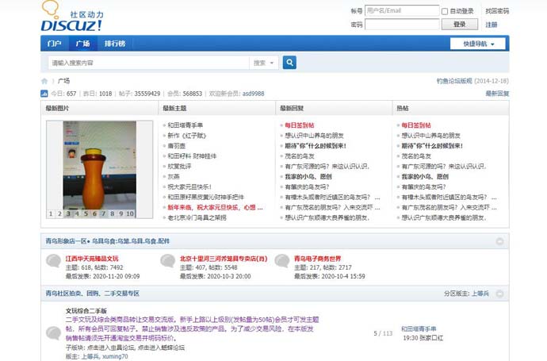Click the 热帖 panel header
The width and height of the screenshot is (547, 361).
point(403,108)
